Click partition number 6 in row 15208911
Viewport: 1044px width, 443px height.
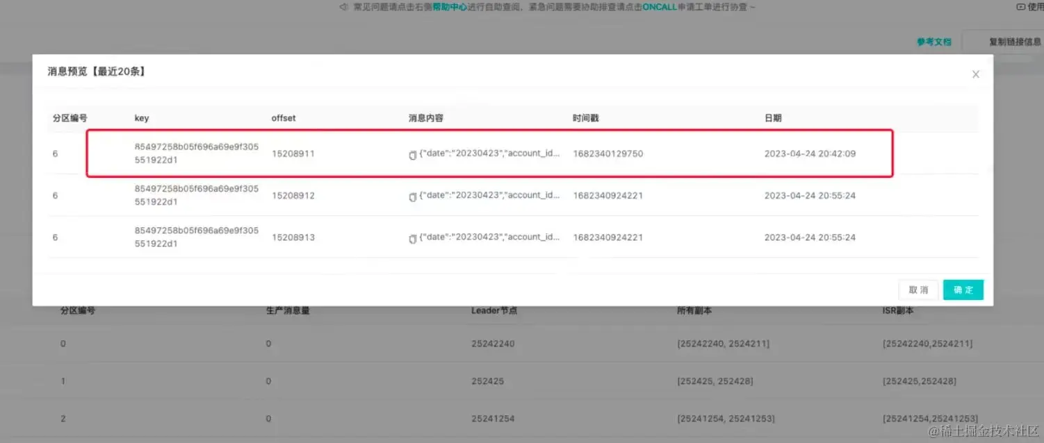click(x=55, y=153)
